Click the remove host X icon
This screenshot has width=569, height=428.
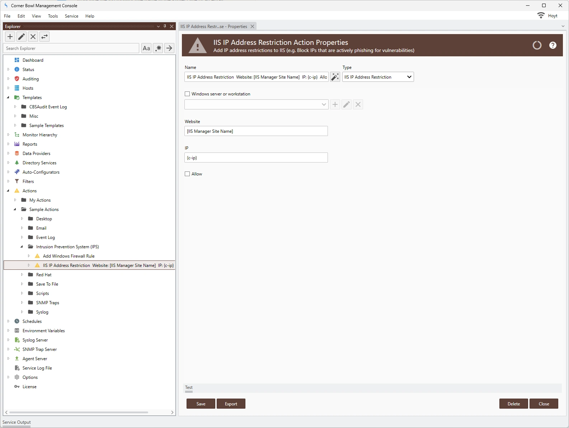click(358, 104)
